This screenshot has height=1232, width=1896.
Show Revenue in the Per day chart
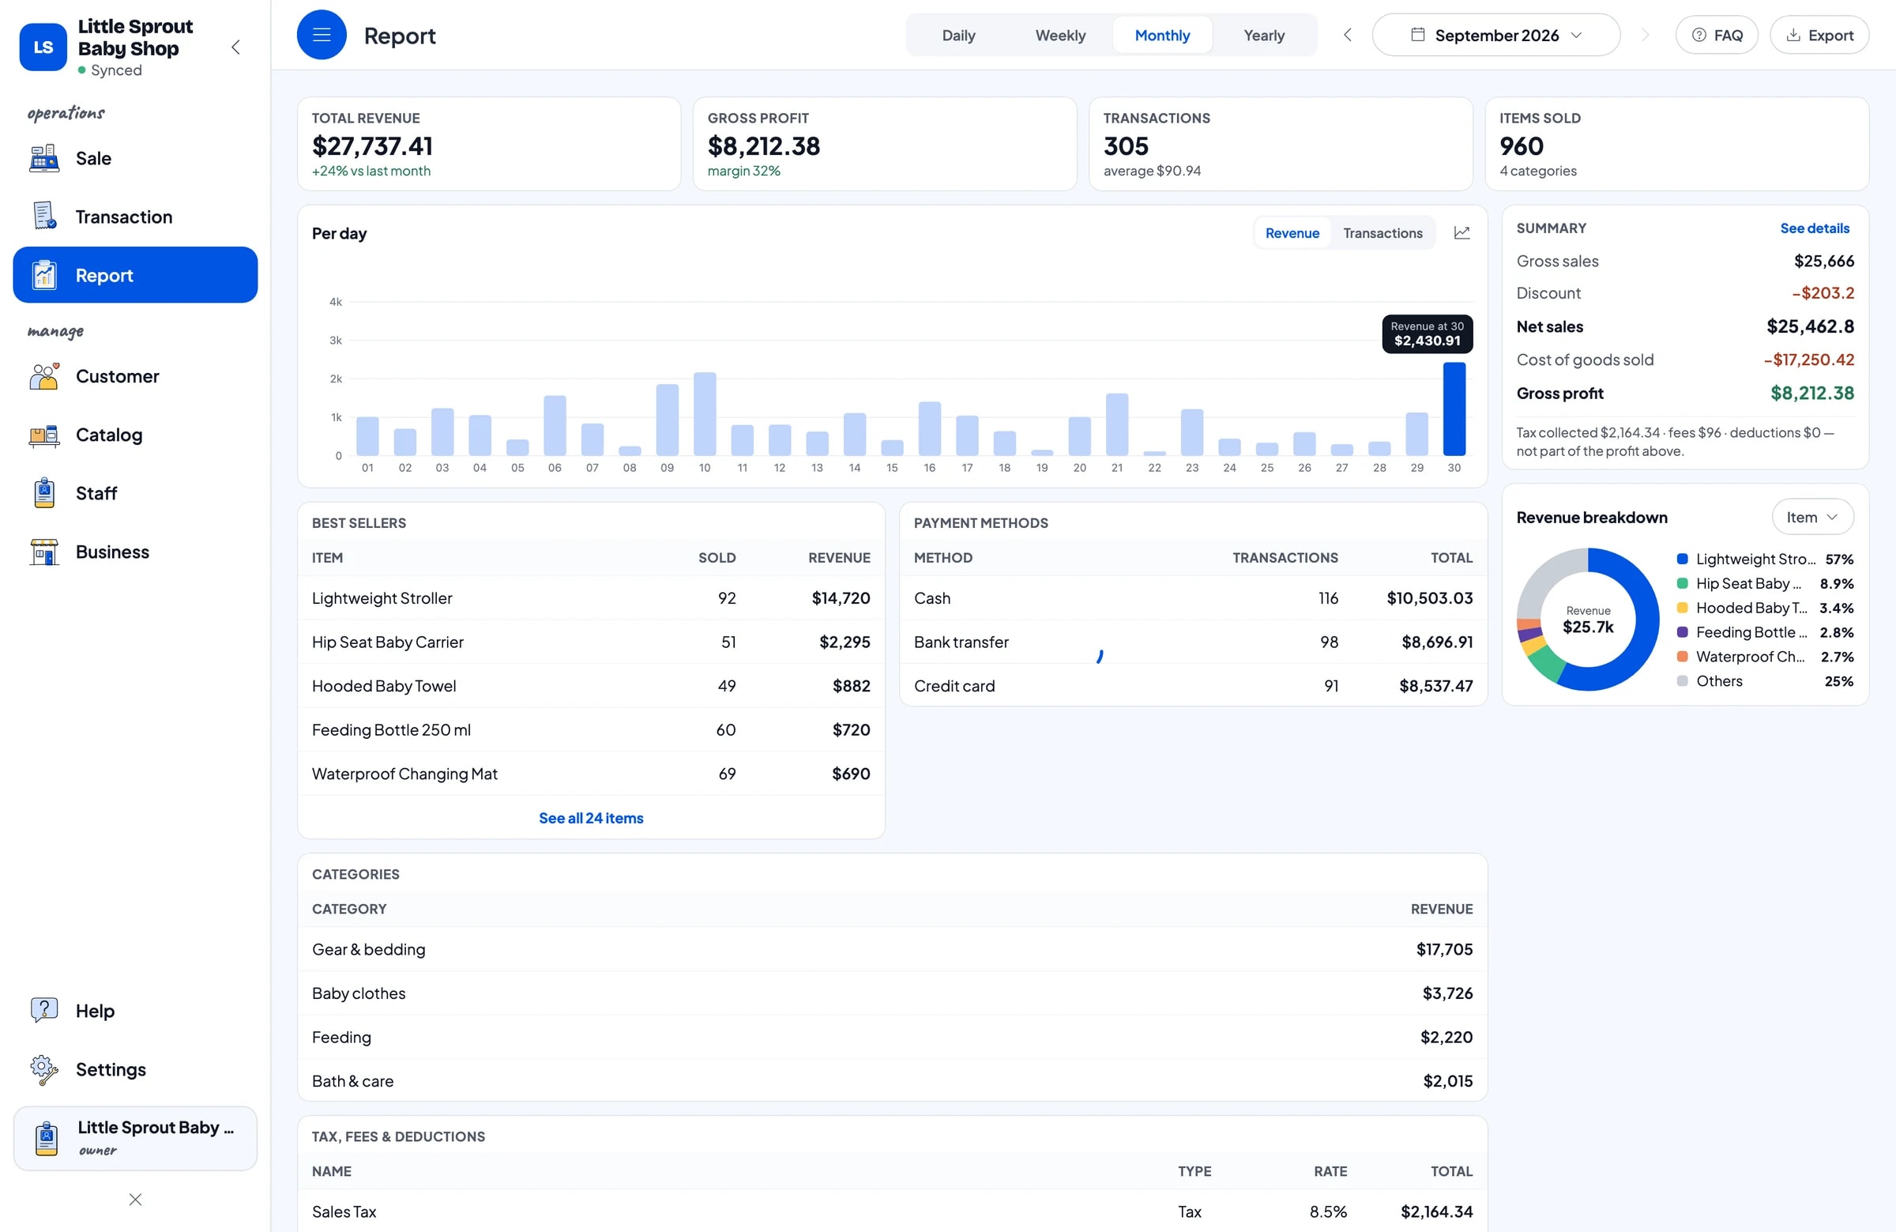[x=1292, y=232]
